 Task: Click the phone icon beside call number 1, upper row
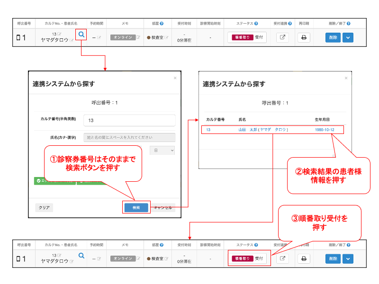click(18, 37)
